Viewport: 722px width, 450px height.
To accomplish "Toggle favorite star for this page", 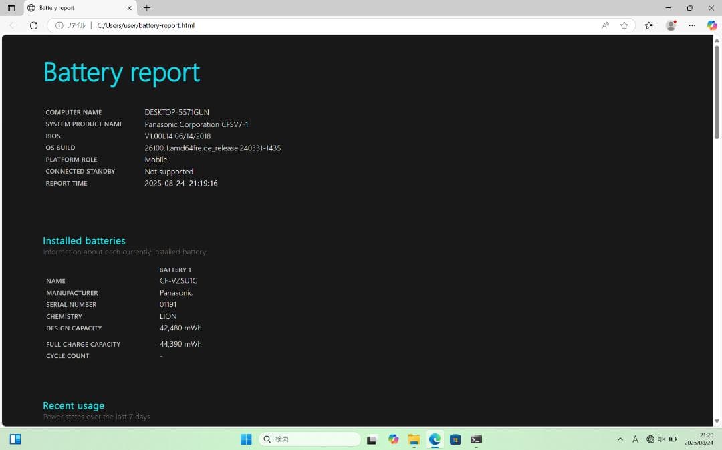I will click(x=624, y=25).
